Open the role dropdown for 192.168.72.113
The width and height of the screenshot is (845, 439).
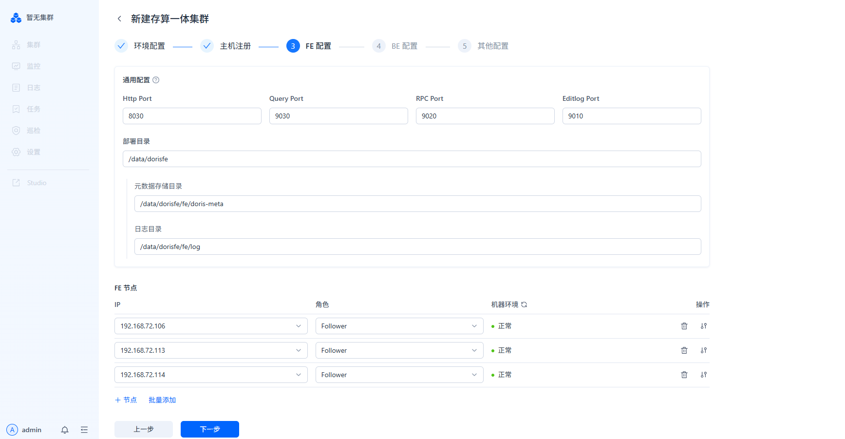tap(399, 350)
